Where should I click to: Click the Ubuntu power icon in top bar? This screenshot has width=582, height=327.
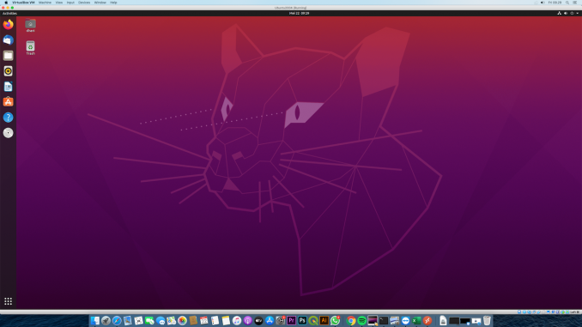pyautogui.click(x=572, y=14)
